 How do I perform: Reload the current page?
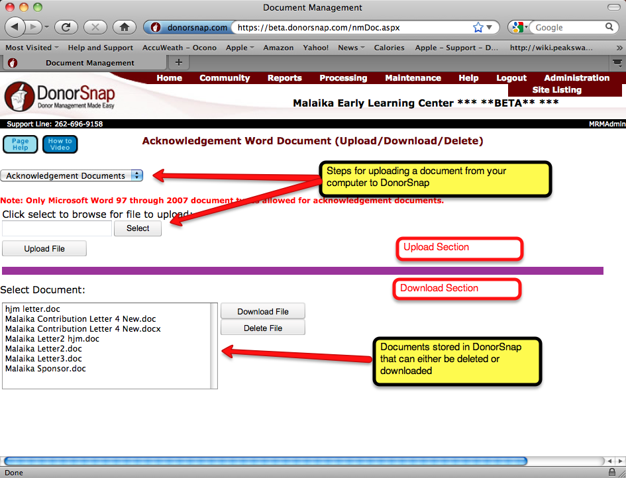point(66,27)
